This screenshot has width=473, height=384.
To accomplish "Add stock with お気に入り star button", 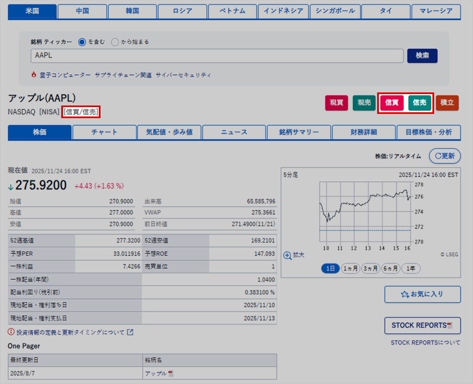I will 422,294.
